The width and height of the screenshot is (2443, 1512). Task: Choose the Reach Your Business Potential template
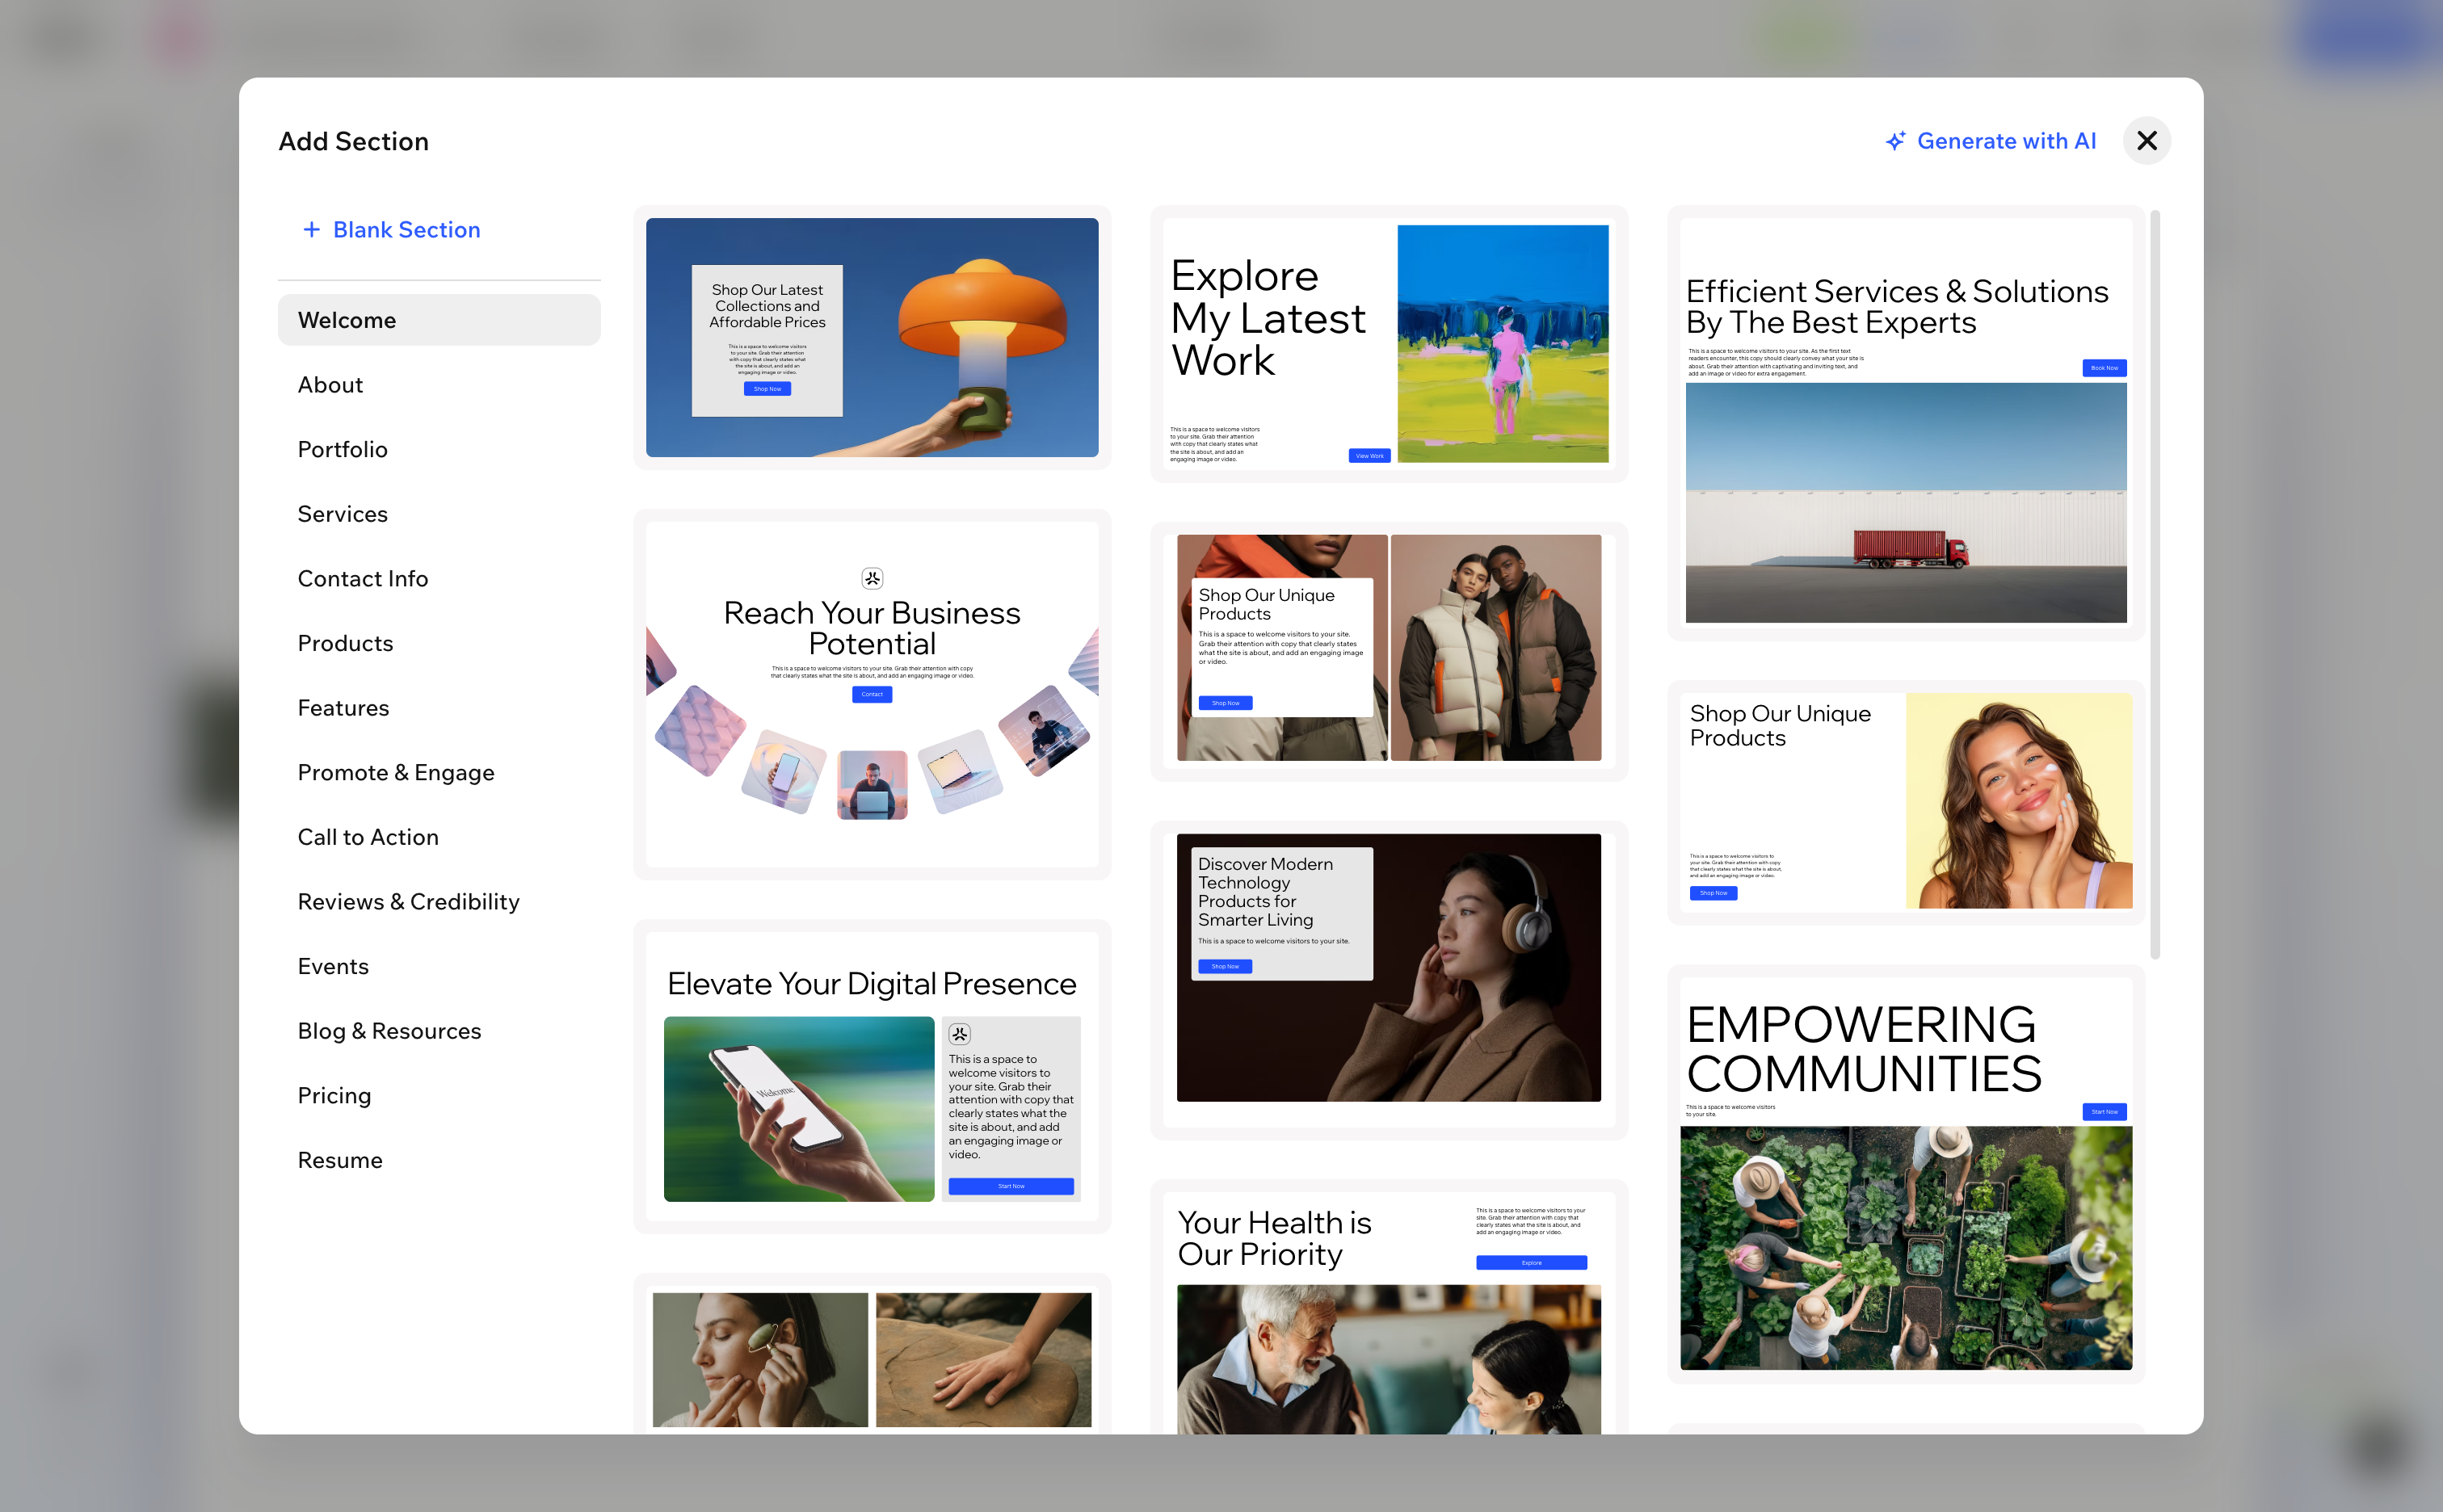pyautogui.click(x=872, y=695)
